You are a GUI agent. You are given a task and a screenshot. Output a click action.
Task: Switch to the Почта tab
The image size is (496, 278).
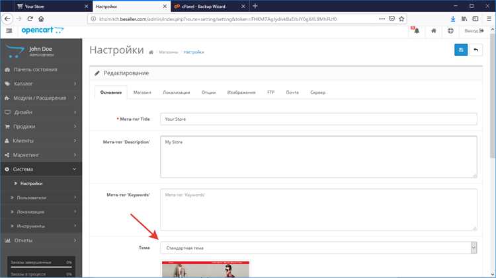point(292,92)
